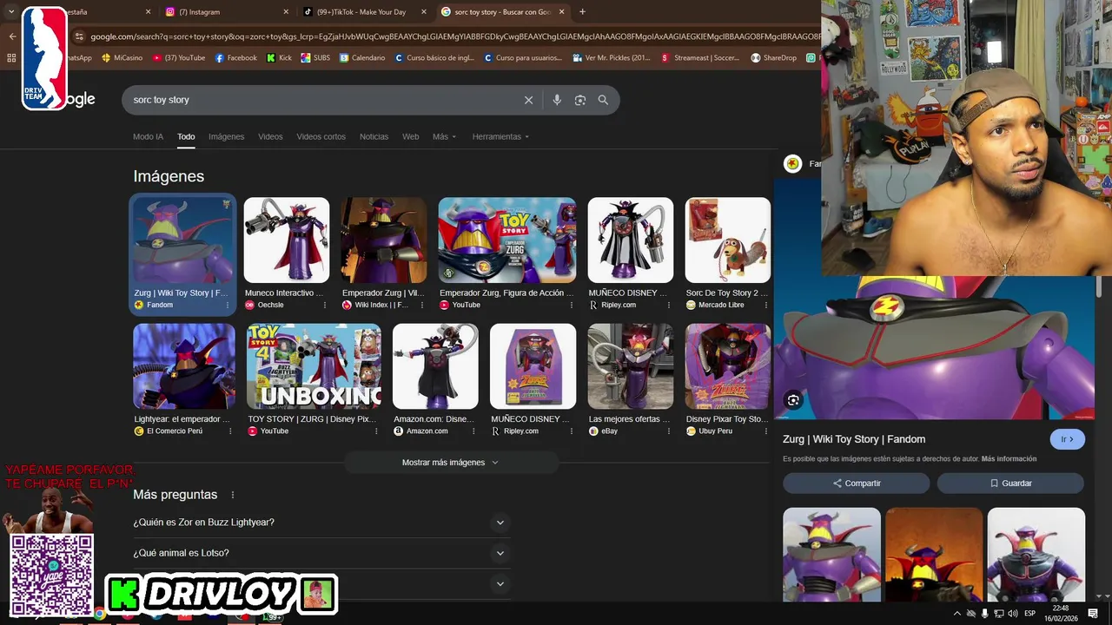
Task: Open the Kick bookmark
Action: point(280,58)
